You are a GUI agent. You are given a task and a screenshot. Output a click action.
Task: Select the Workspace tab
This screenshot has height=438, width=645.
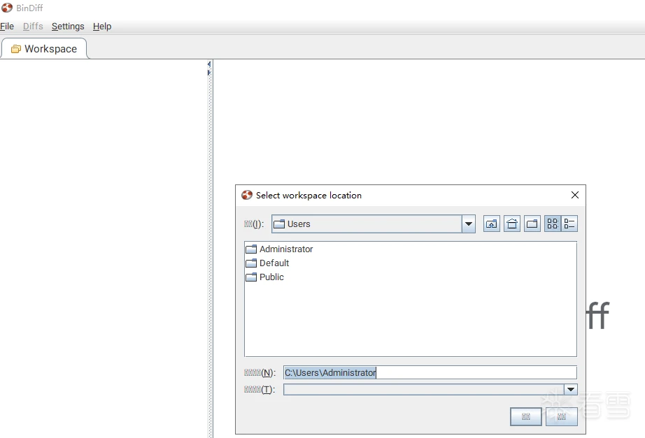pos(44,49)
